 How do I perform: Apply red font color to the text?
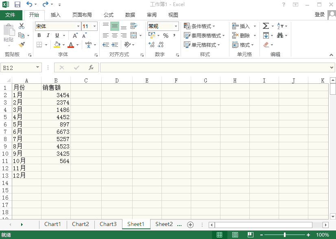pyautogui.click(x=71, y=45)
